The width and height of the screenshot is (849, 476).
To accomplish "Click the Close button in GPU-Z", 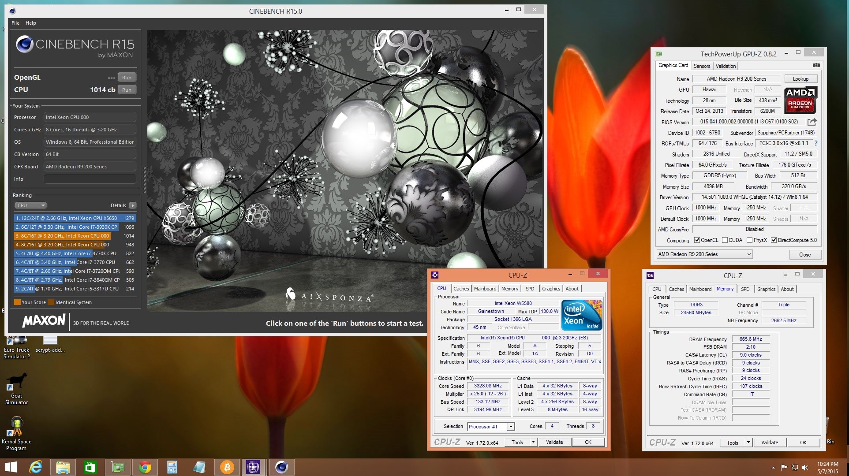I will pyautogui.click(x=805, y=255).
